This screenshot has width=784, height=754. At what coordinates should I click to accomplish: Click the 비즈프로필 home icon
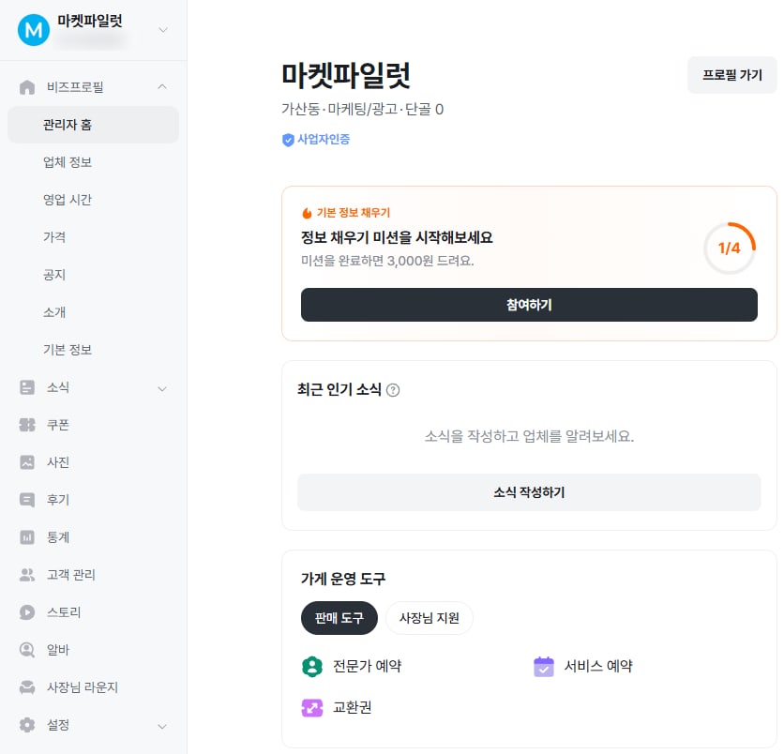pyautogui.click(x=27, y=87)
